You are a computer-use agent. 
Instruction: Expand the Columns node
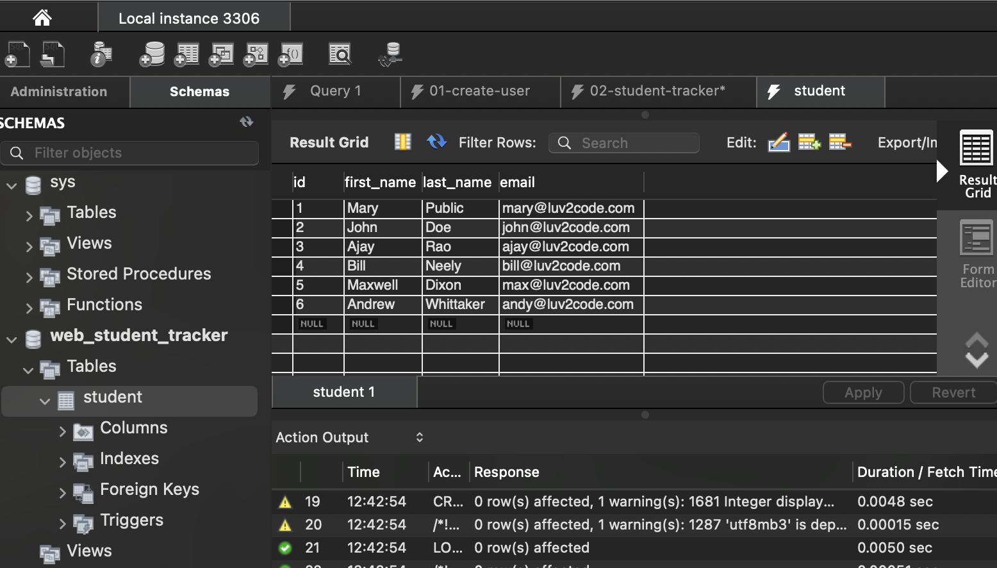pos(62,431)
